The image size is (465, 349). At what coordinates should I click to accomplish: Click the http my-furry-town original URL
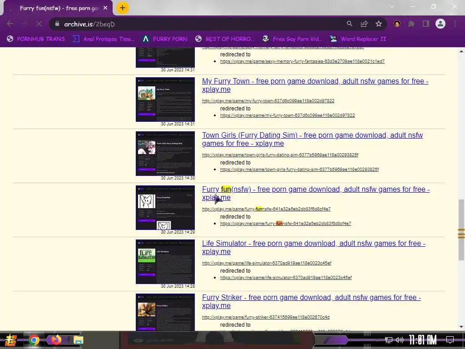pos(268,101)
